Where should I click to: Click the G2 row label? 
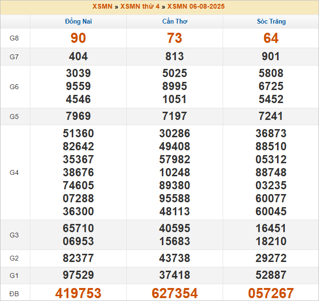coord(14,258)
